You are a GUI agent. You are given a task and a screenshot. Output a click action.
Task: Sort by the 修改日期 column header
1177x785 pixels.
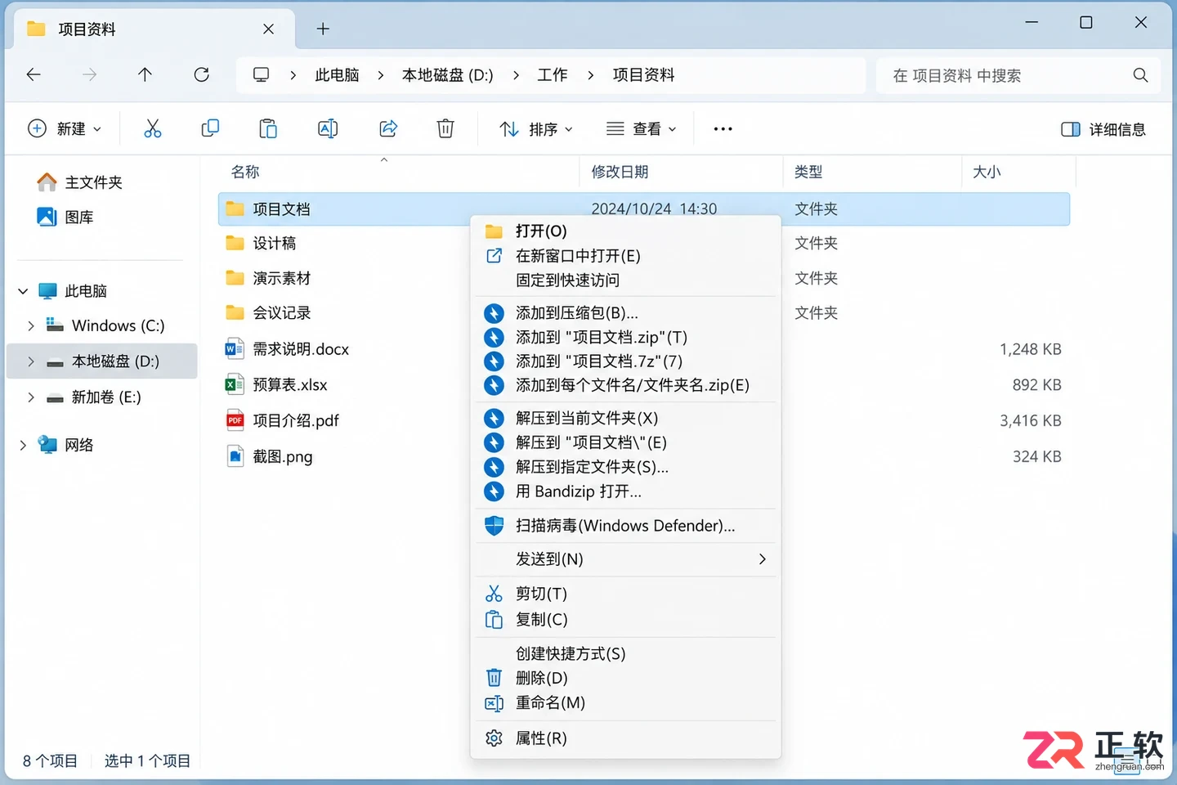(620, 172)
